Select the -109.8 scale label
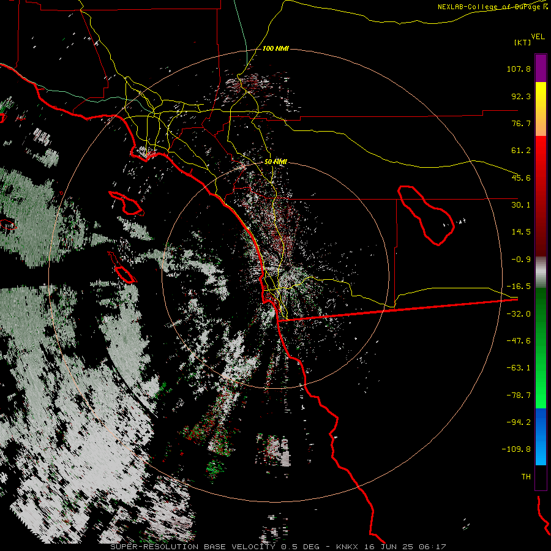551x551 pixels. coord(517,449)
